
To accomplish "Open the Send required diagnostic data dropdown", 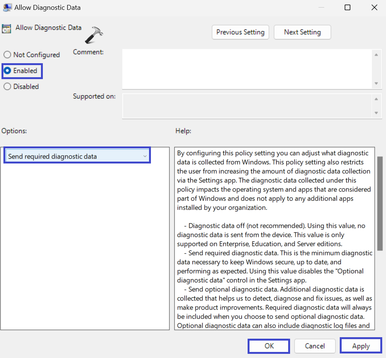I will [77, 156].
